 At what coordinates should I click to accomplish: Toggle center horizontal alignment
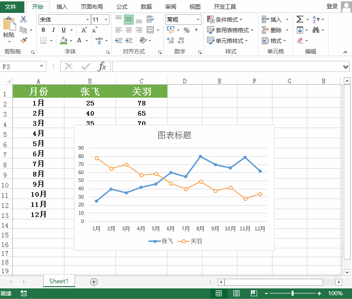129,30
